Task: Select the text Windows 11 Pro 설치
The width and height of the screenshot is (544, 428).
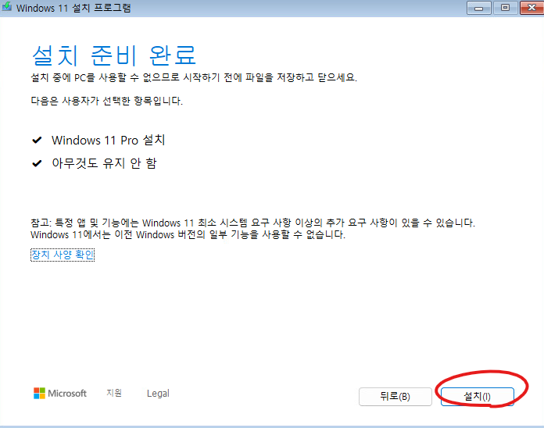Action: [108, 140]
